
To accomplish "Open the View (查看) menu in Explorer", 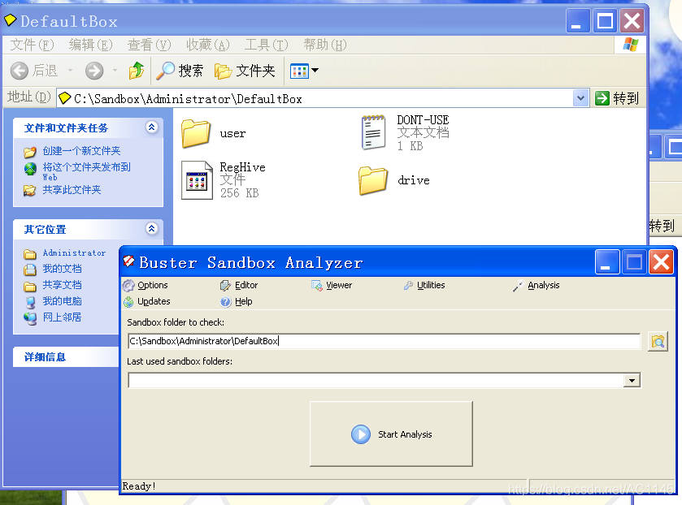I will click(x=150, y=45).
